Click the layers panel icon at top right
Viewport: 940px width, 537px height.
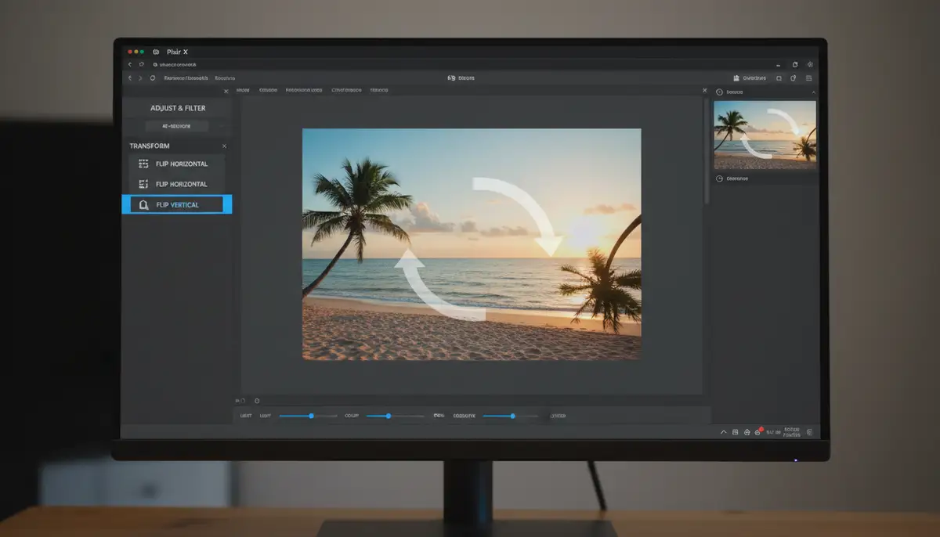[810, 78]
